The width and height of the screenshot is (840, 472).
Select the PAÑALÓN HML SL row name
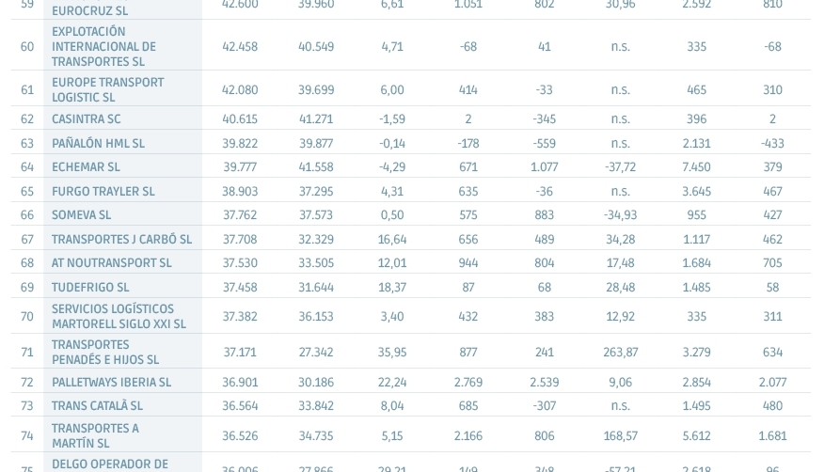pyautogui.click(x=98, y=144)
